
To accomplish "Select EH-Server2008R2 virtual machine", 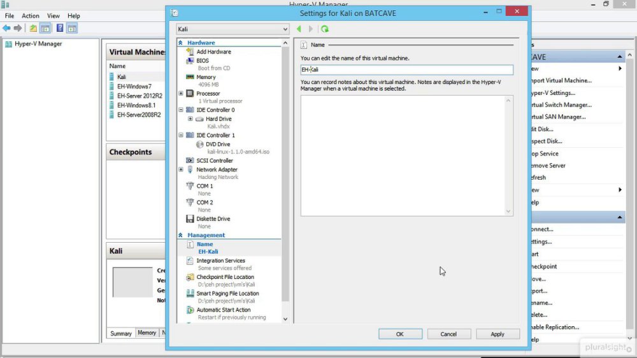I will [139, 115].
